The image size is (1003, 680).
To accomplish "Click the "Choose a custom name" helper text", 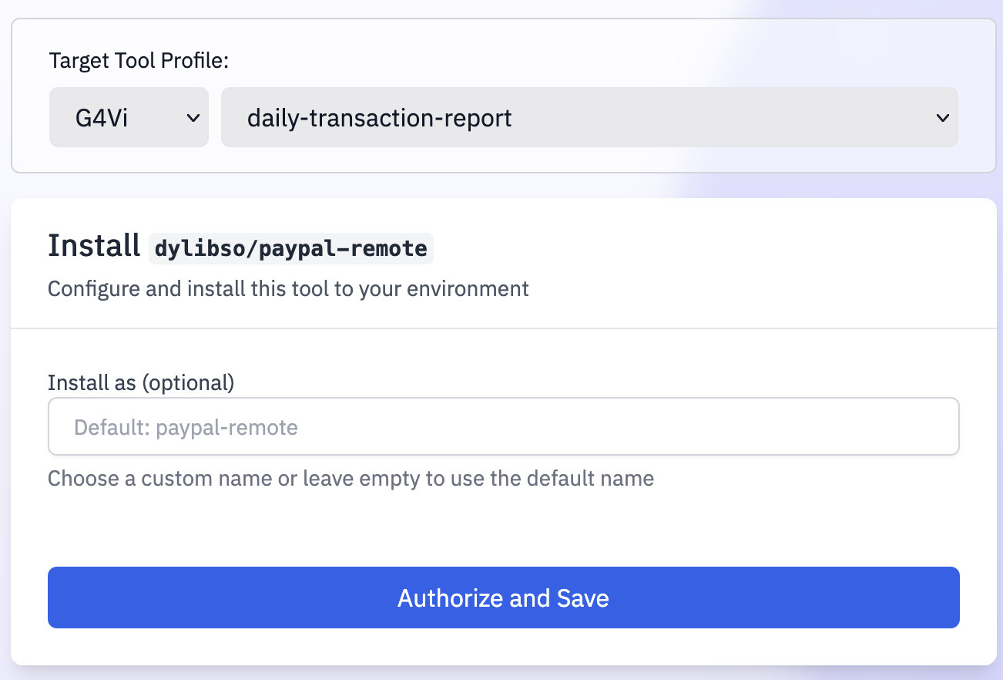I will [x=351, y=479].
